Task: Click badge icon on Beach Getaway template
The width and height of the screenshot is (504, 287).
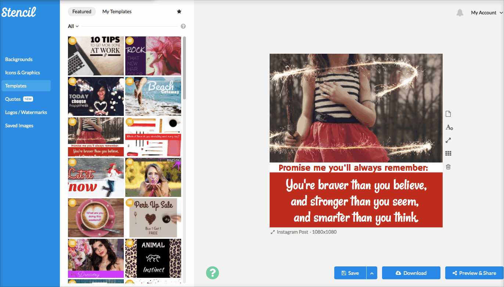Action: (129, 81)
